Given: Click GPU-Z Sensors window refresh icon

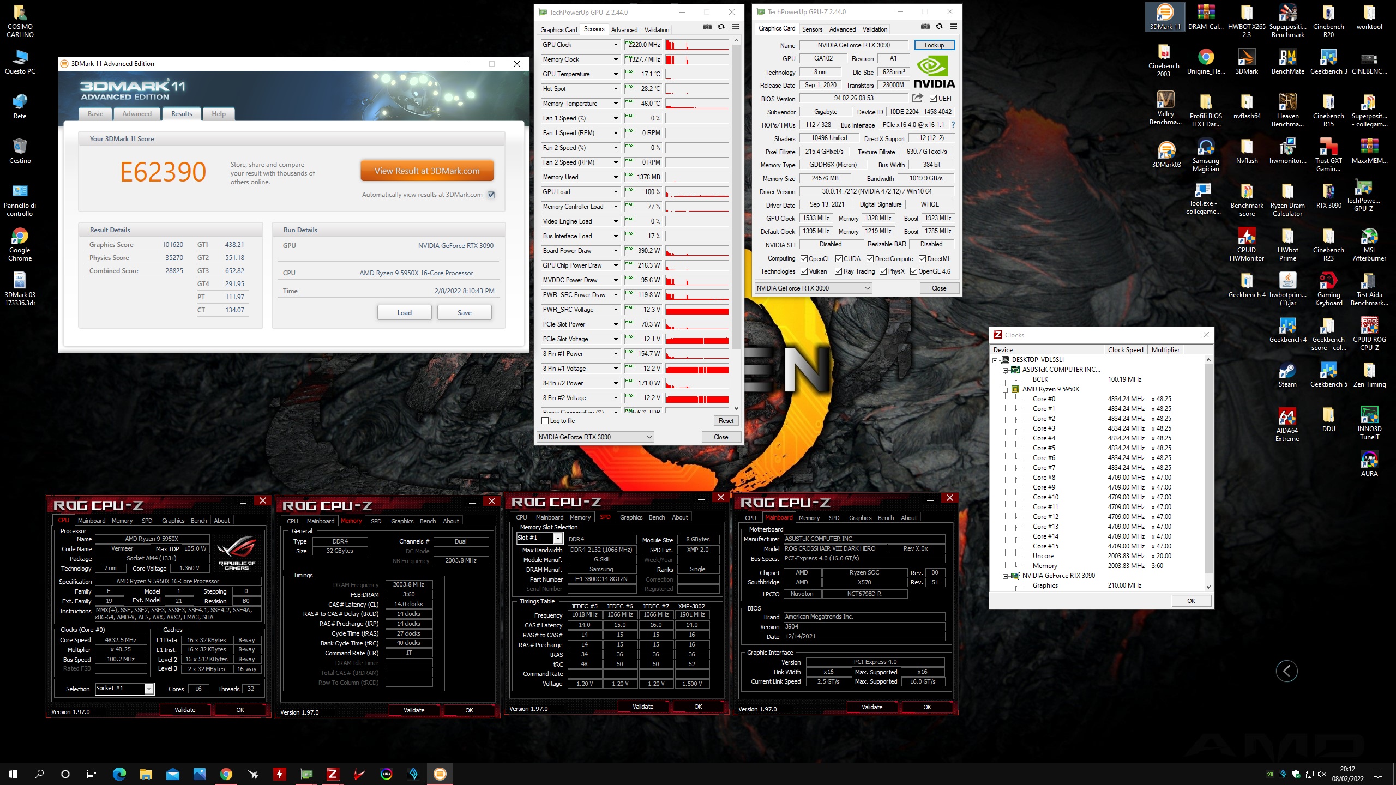Looking at the screenshot, I should 721,27.
